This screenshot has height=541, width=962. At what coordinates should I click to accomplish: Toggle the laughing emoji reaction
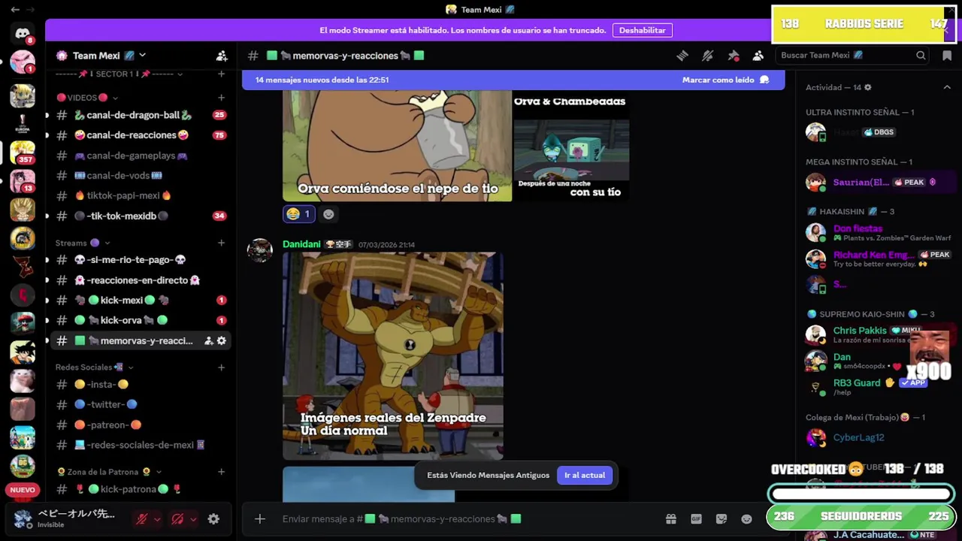click(298, 214)
